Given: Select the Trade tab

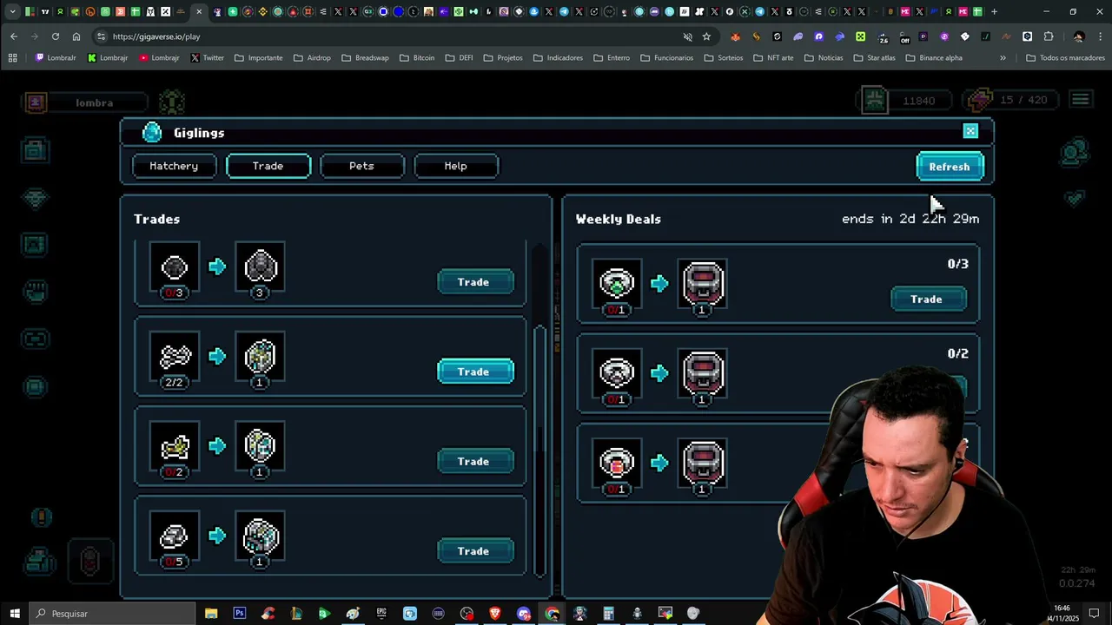Looking at the screenshot, I should tap(268, 166).
